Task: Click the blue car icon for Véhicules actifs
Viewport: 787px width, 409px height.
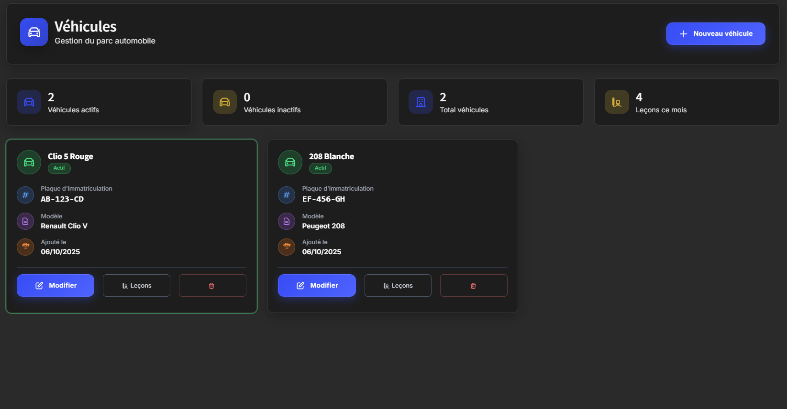Action: coord(29,102)
